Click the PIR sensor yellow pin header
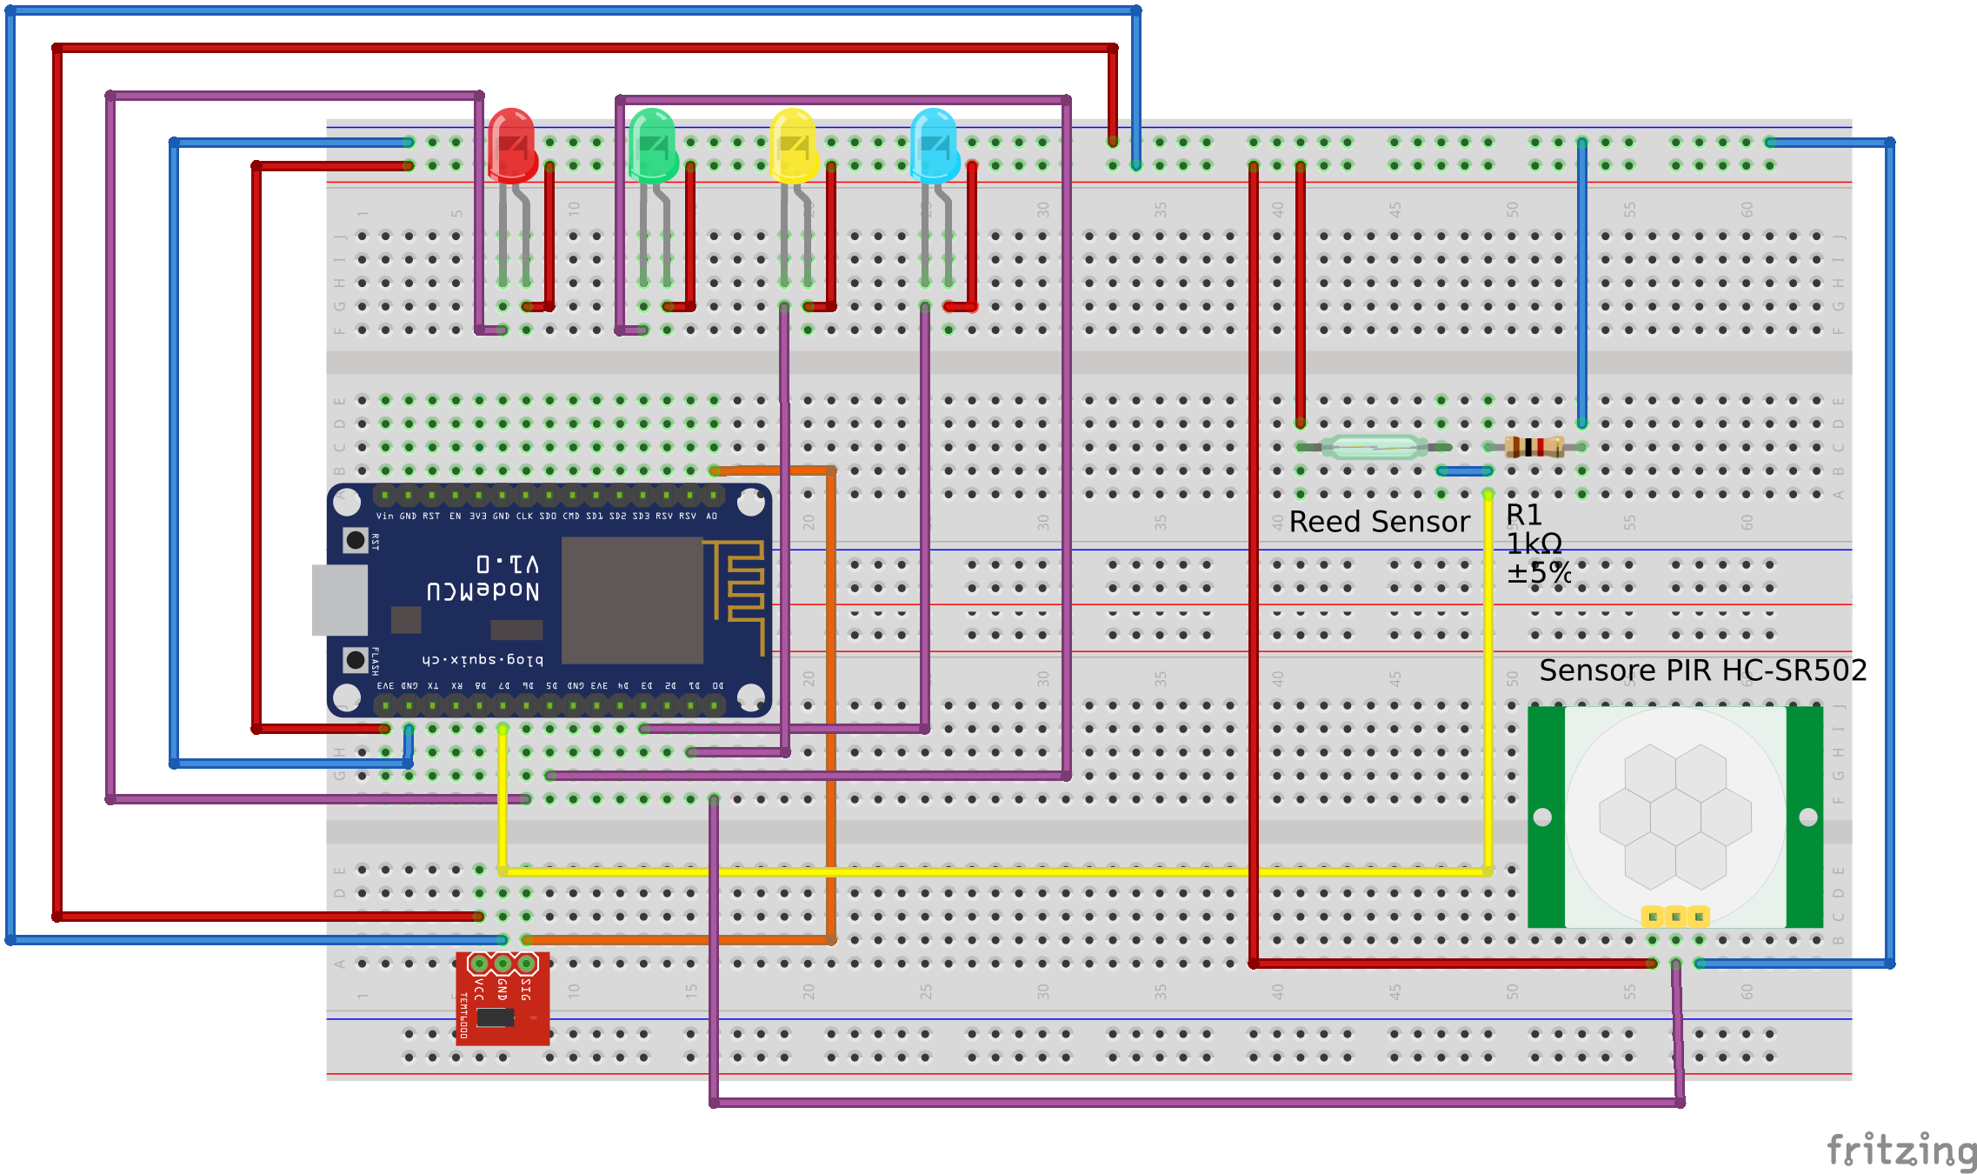1977x1174 pixels. pyautogui.click(x=1674, y=916)
